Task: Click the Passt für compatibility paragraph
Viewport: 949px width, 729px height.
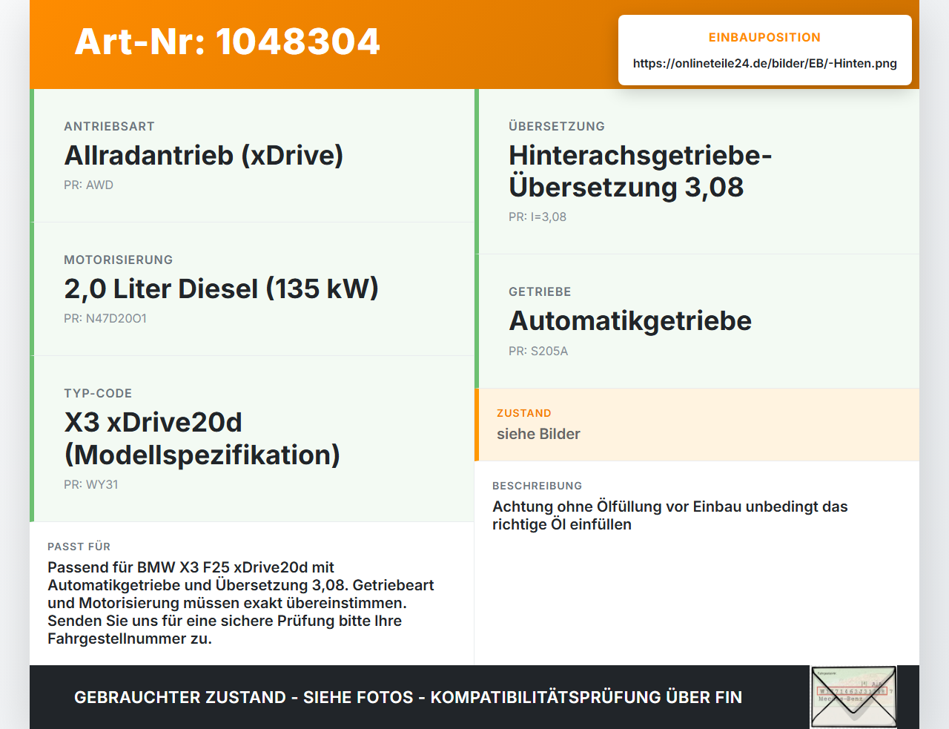Action: click(240, 603)
